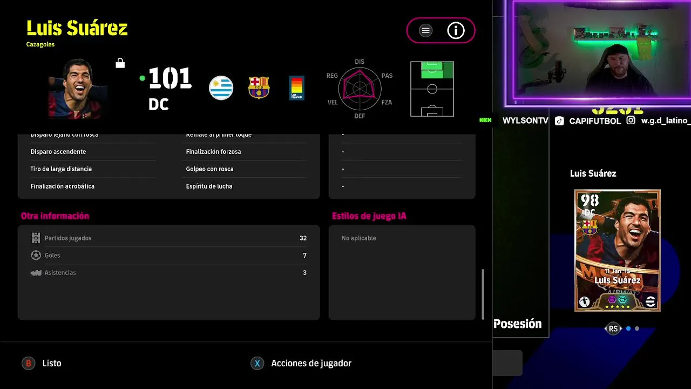Select the first blue page dot
691x389 pixels.
pos(628,328)
